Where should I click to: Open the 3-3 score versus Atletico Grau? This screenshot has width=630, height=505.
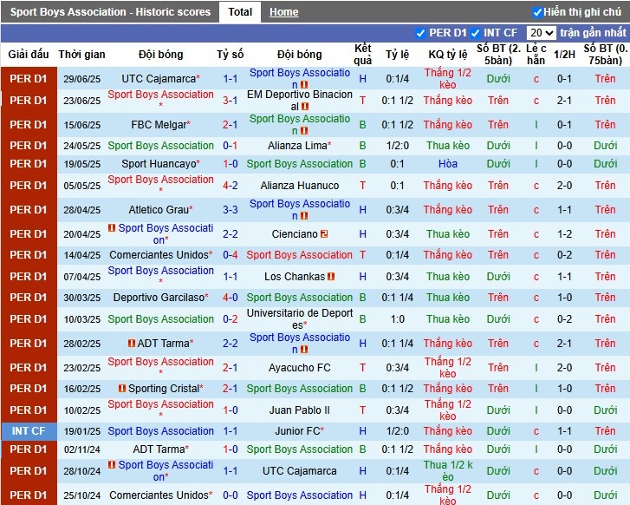231,210
